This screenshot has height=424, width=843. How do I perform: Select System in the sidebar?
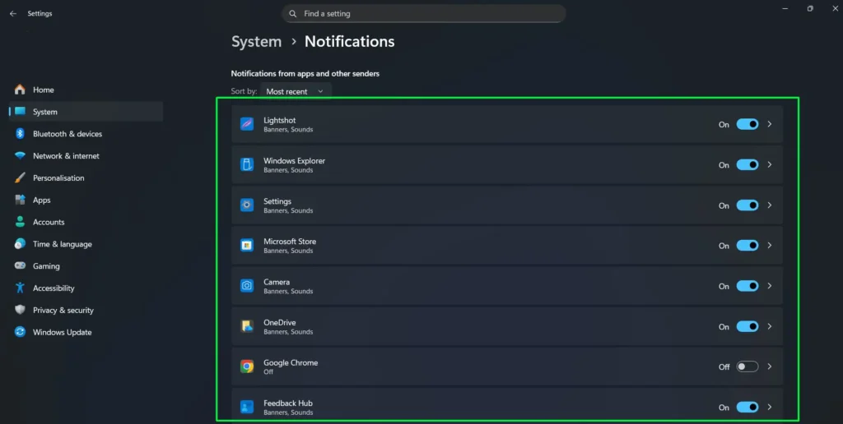tap(86, 112)
